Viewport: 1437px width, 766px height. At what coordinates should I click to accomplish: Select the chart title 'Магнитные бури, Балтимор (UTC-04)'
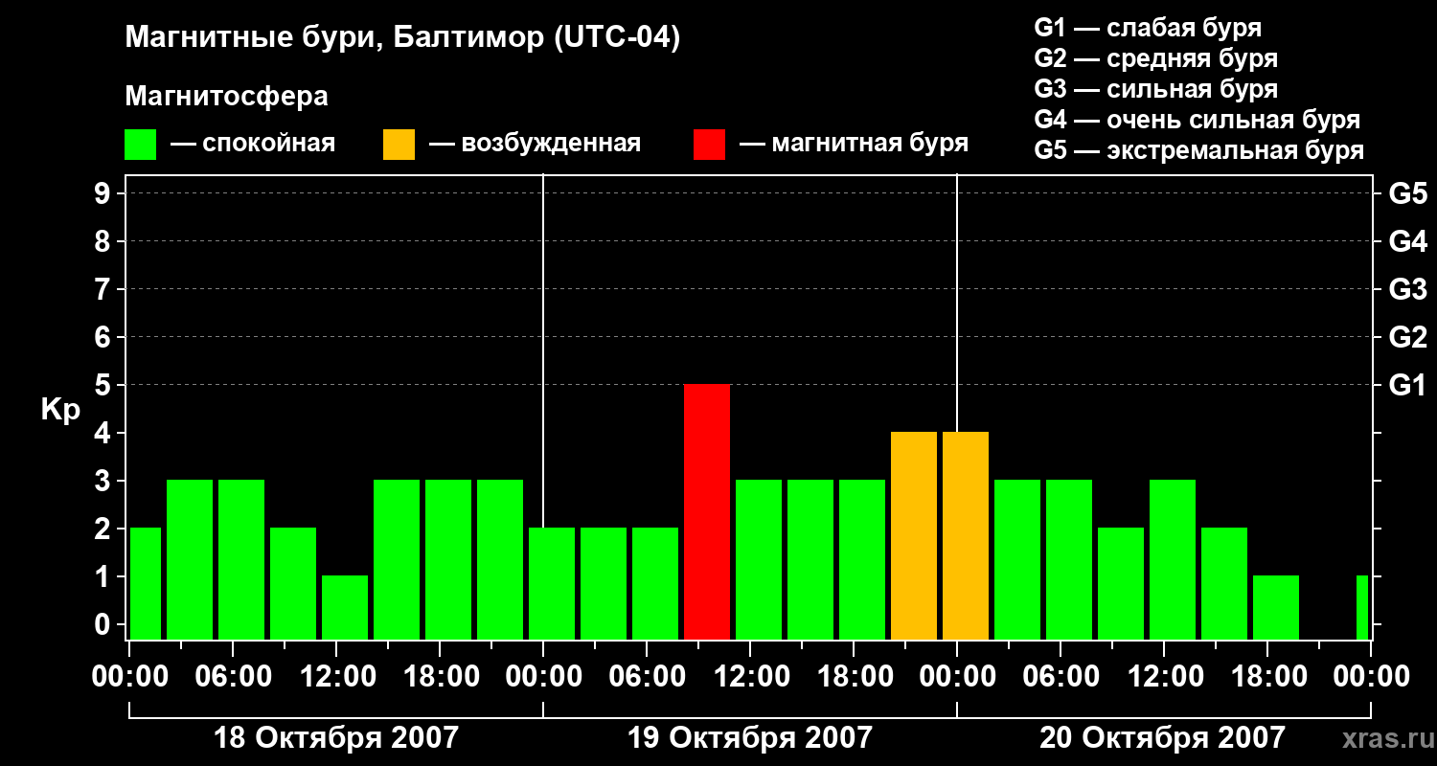(402, 39)
